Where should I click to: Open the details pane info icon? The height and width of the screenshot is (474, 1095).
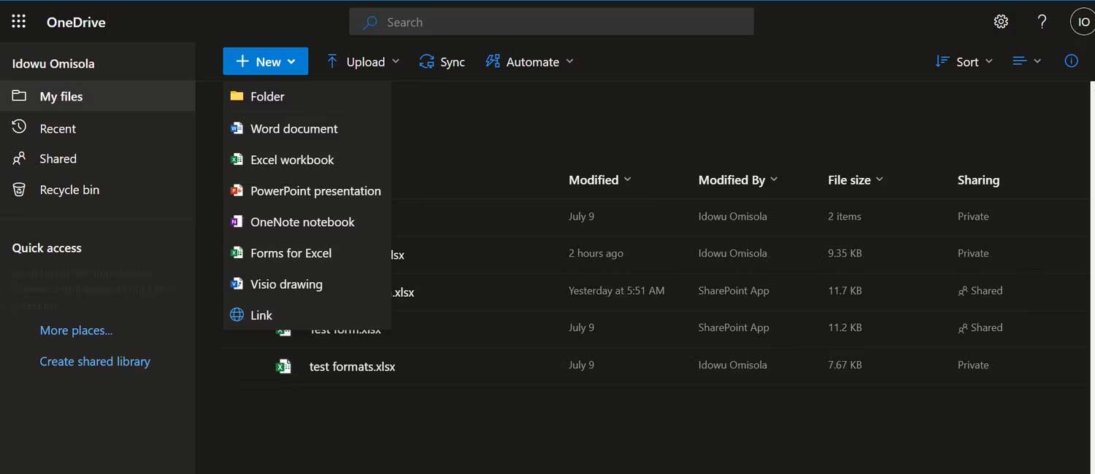pos(1071,61)
